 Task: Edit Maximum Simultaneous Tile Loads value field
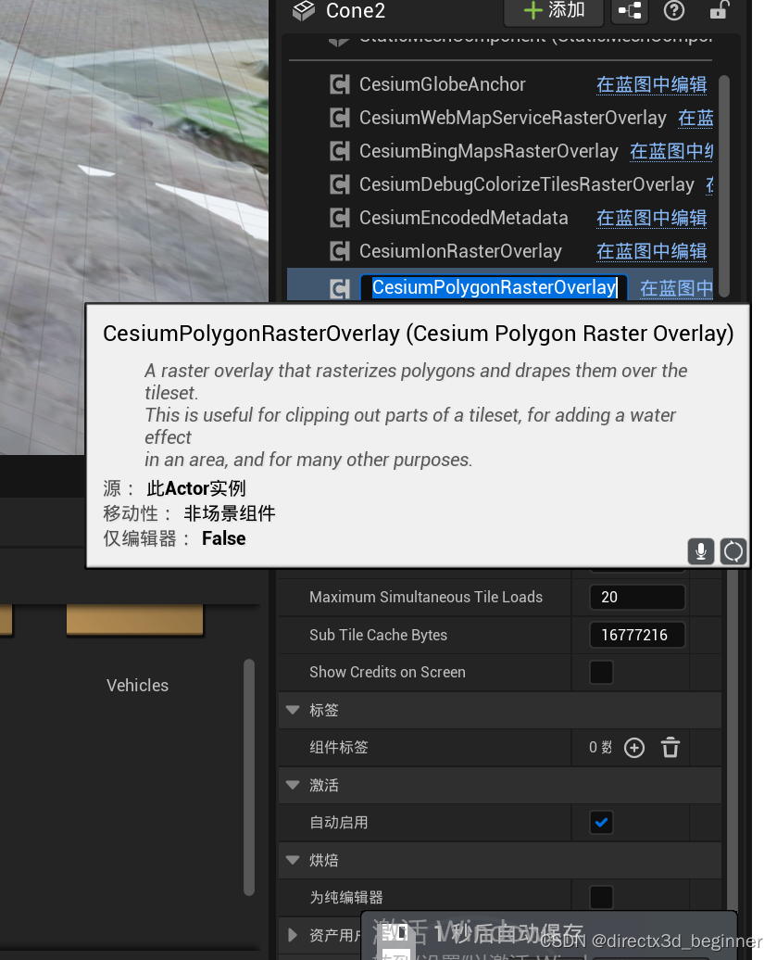[637, 597]
